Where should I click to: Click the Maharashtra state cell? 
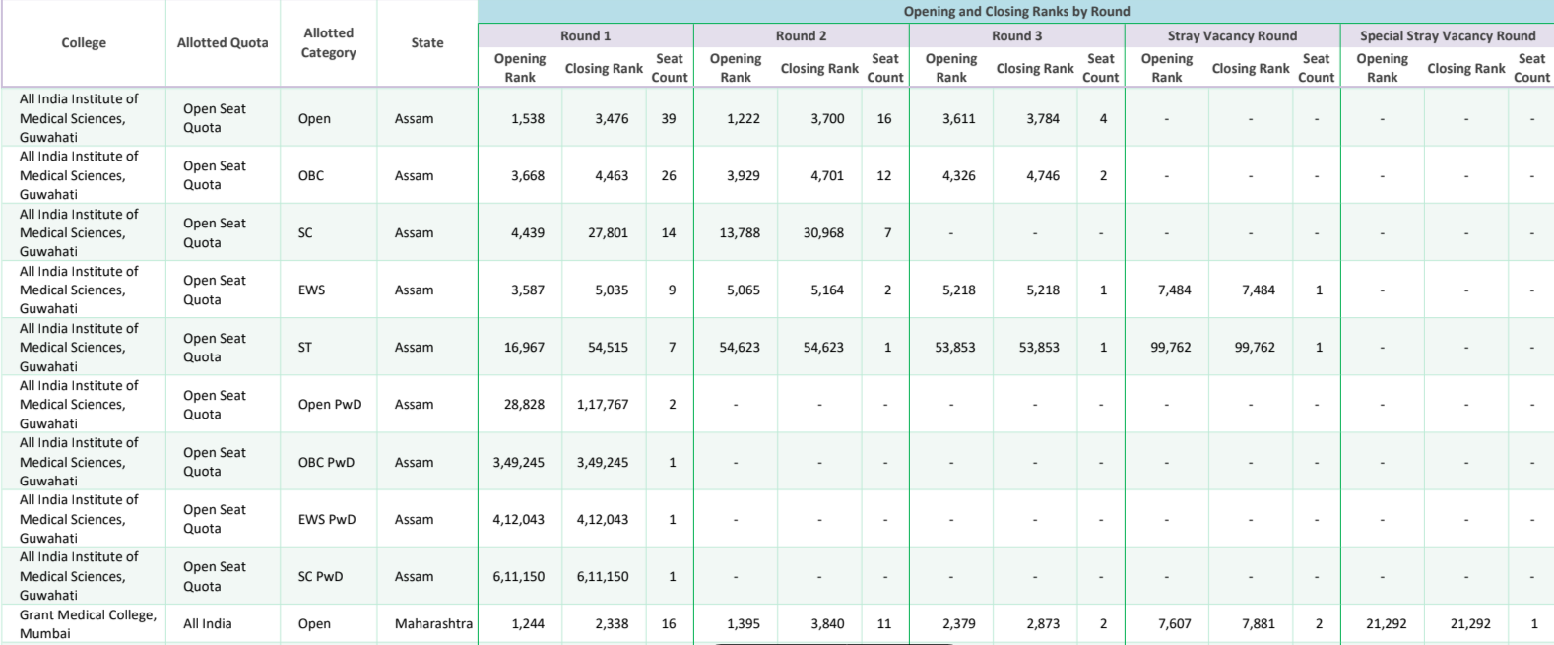pyautogui.click(x=433, y=624)
